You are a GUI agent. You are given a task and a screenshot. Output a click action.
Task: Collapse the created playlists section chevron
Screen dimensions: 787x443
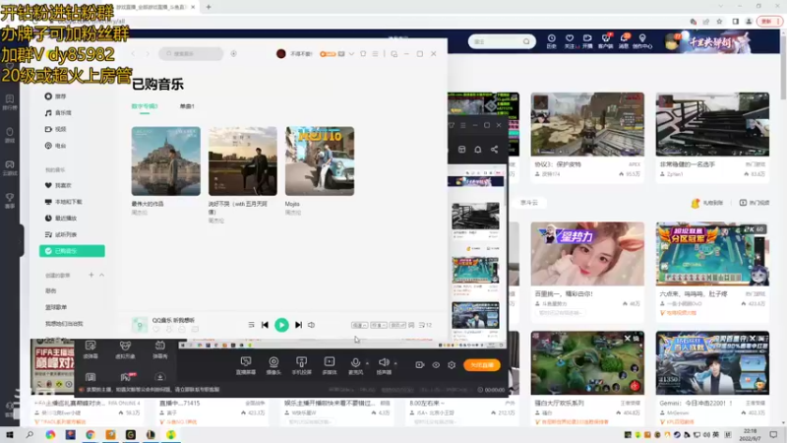pos(102,275)
